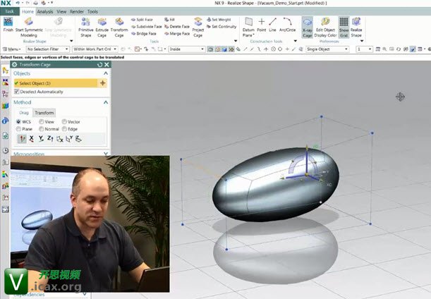Image resolution: width=431 pixels, height=299 pixels.
Task: Switch to the Render ribbon tab
Action: (77, 11)
